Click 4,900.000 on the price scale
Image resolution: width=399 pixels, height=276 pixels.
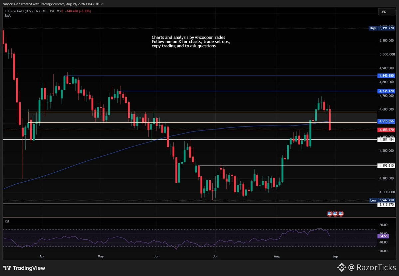[x=387, y=68]
